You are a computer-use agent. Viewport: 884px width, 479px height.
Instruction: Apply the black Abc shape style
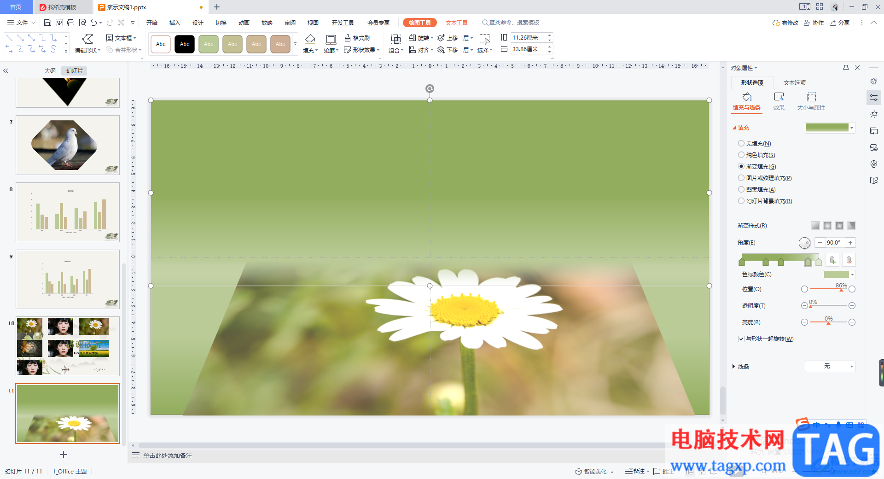click(185, 44)
